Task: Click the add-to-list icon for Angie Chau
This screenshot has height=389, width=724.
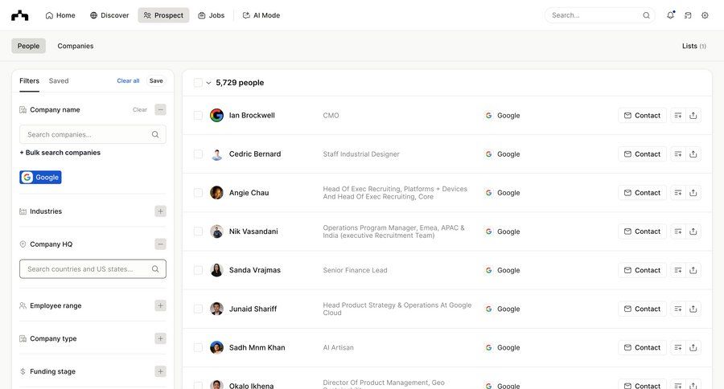Action: 678,193
